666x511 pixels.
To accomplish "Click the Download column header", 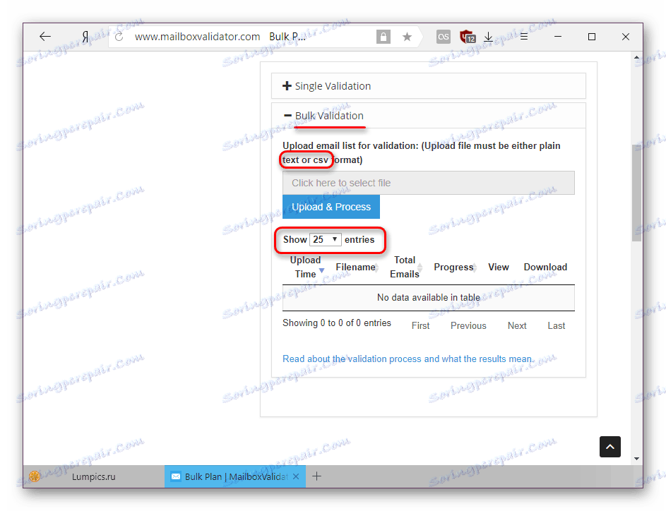I will [x=545, y=267].
